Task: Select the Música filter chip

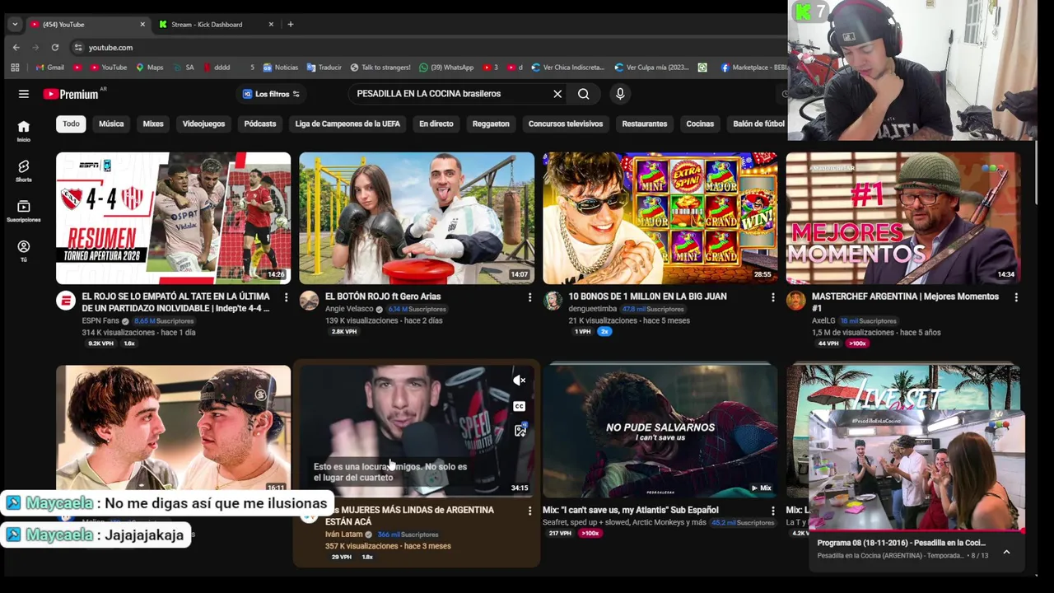Action: (x=111, y=124)
